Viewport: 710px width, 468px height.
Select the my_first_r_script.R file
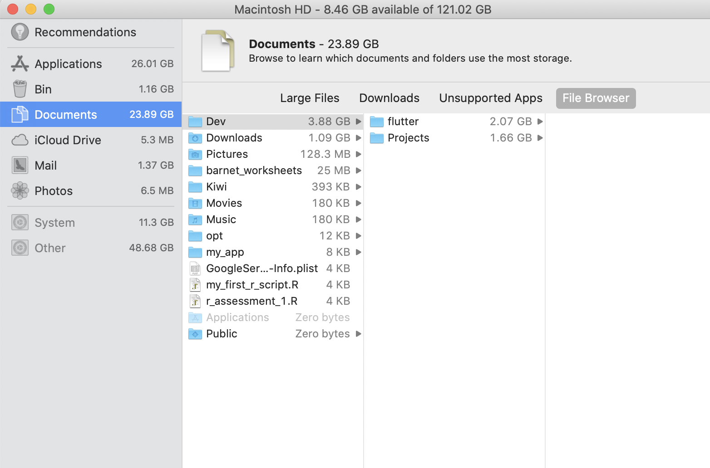pyautogui.click(x=252, y=284)
